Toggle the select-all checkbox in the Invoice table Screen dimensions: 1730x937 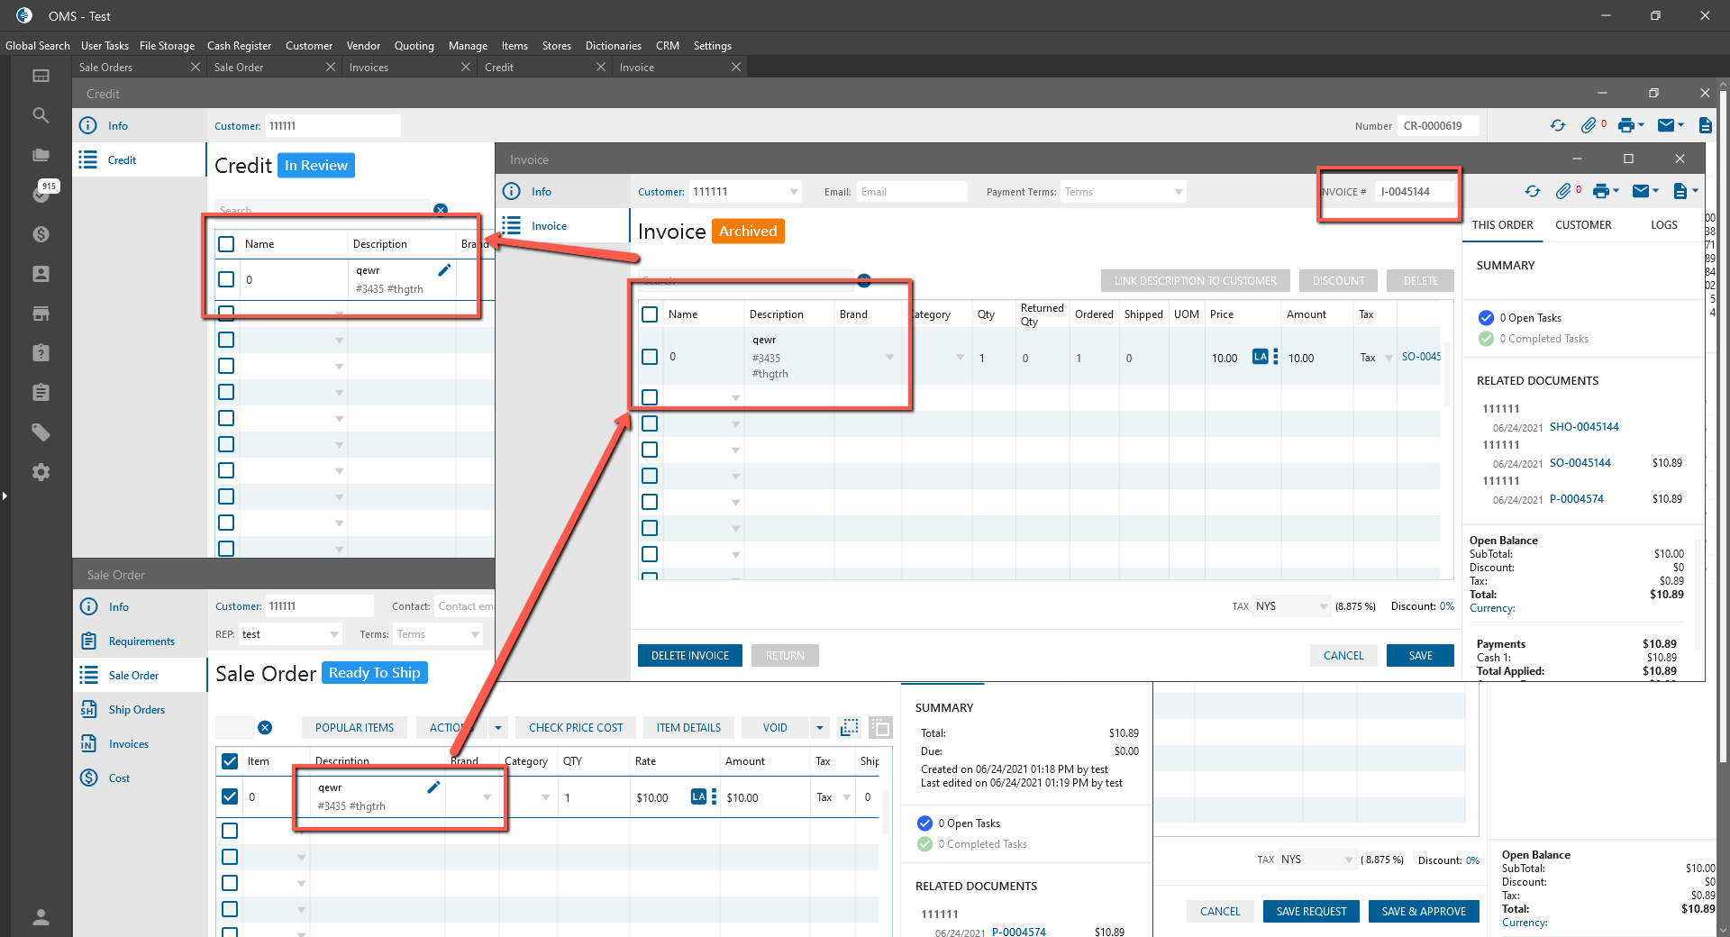[650, 314]
